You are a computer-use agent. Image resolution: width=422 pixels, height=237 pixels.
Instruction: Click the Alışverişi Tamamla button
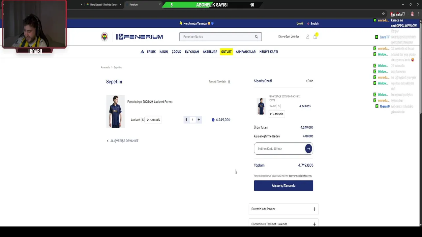click(284, 186)
